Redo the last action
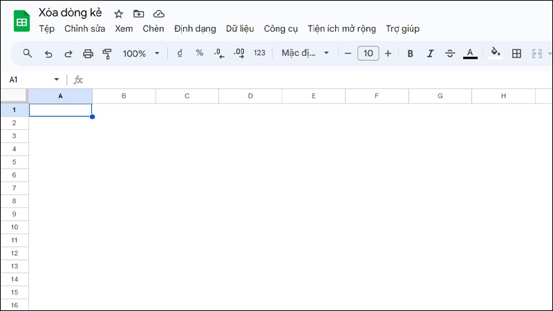 click(x=68, y=54)
